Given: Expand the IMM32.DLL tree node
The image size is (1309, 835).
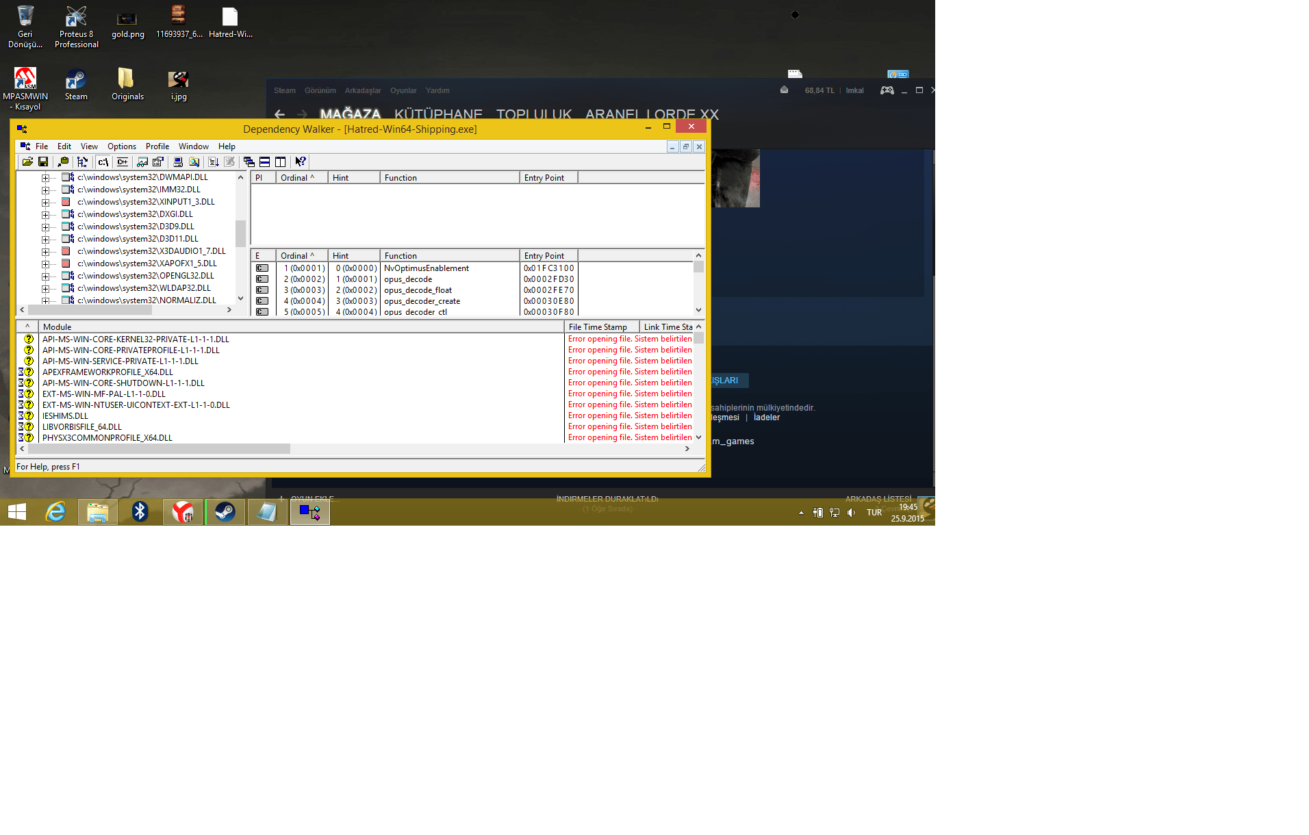Looking at the screenshot, I should 45,190.
